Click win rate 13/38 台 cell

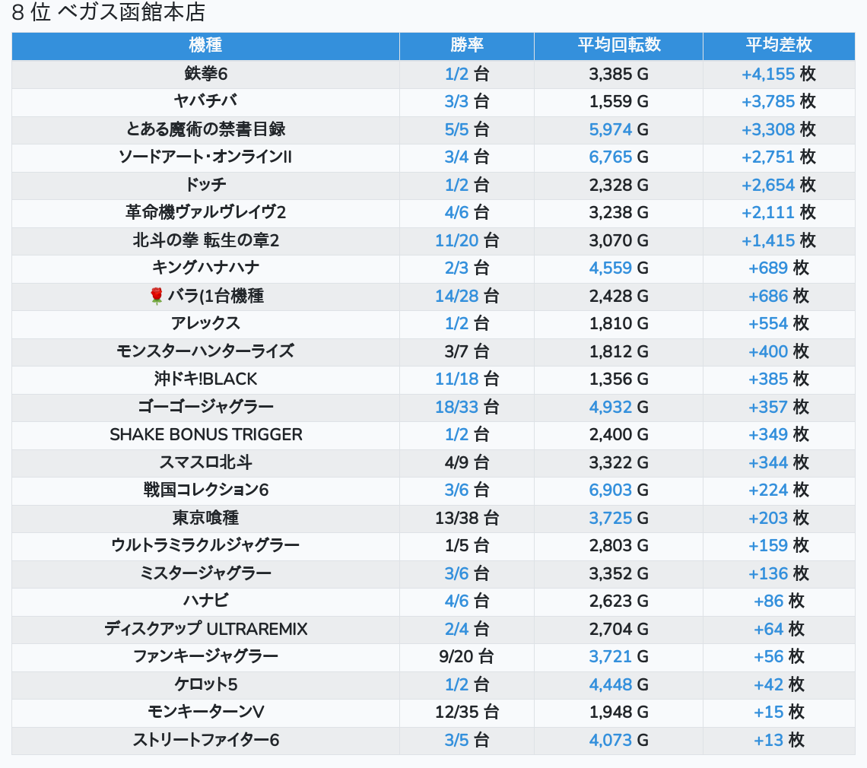(x=467, y=518)
